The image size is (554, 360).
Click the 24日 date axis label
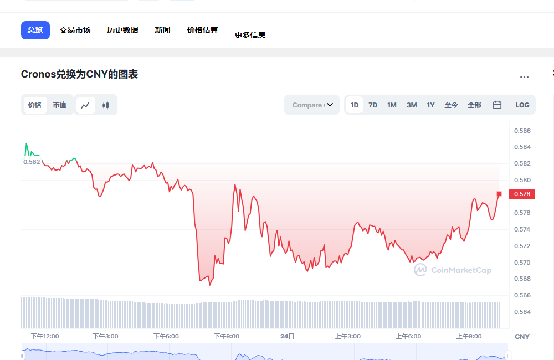287,336
